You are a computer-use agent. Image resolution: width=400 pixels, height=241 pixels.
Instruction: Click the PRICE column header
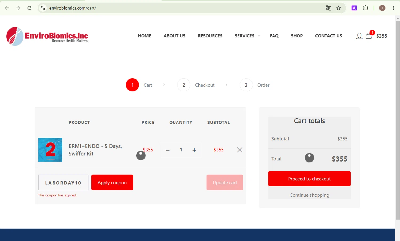pos(148,122)
